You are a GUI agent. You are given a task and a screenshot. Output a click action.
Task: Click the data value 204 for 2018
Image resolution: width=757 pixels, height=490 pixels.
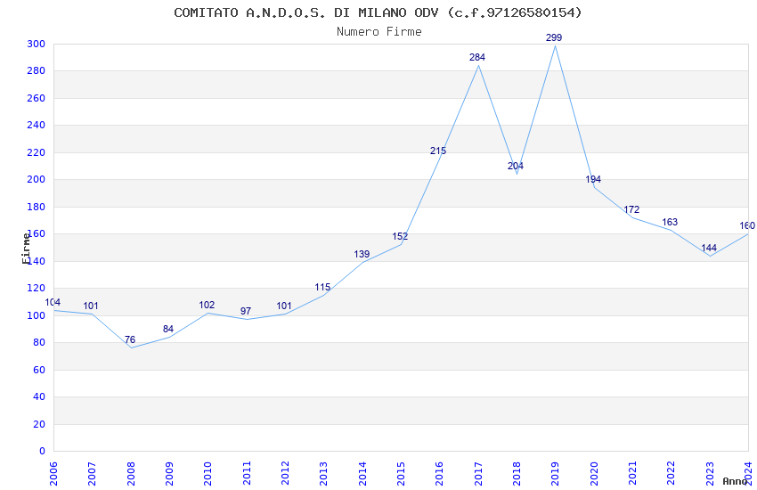click(516, 166)
